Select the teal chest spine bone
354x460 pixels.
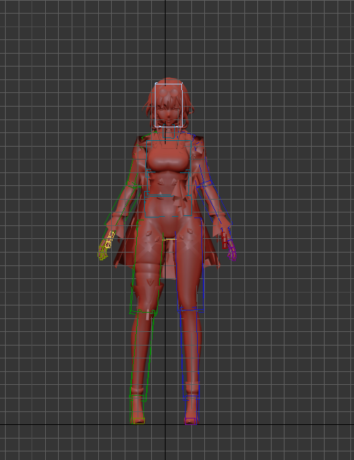tap(168, 167)
